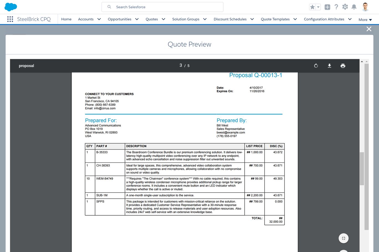Rotate the PDF document

pos(316,66)
